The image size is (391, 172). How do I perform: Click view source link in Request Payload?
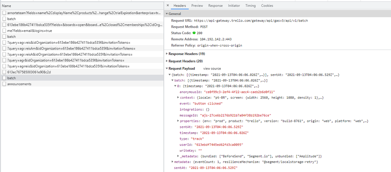pos(212,69)
